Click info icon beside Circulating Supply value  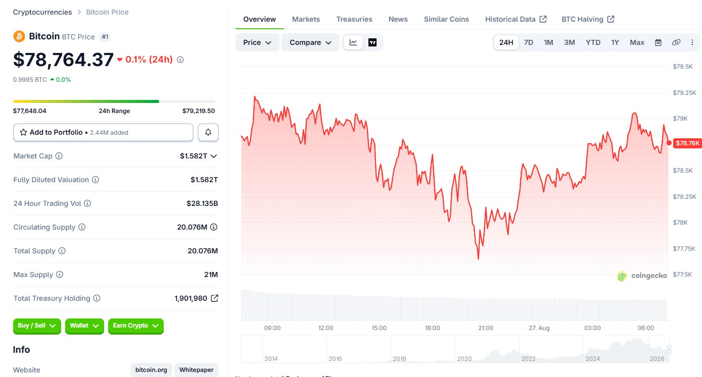coord(214,227)
